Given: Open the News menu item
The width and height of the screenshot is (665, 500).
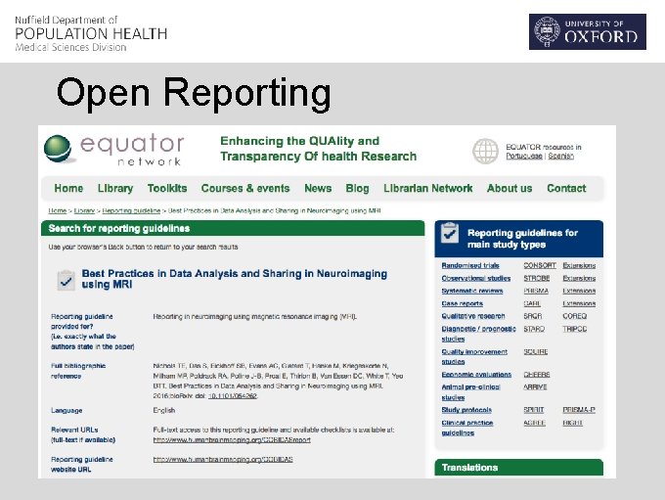Looking at the screenshot, I should (318, 188).
